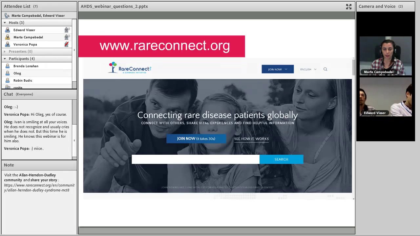420x236 pixels.
Task: Unmute Veronica Popa's muted microphone
Action: [x=67, y=44]
